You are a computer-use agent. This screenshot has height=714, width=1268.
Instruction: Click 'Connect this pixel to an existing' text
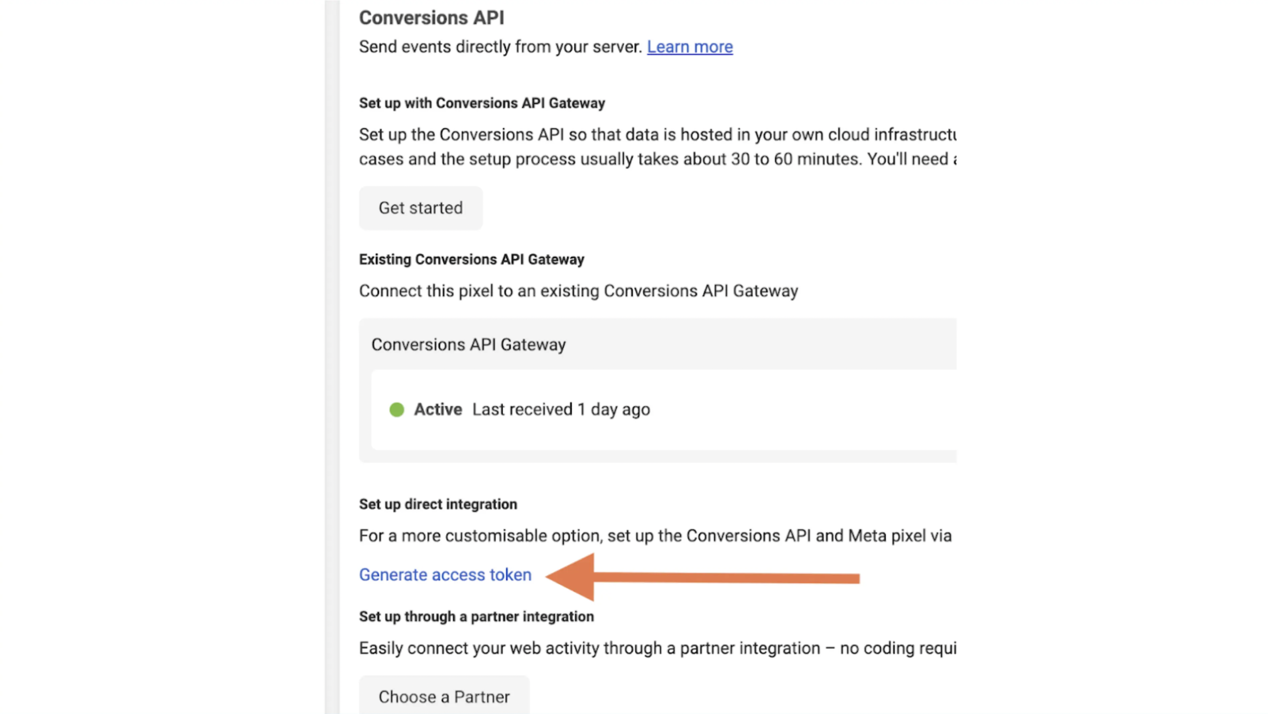tap(480, 291)
